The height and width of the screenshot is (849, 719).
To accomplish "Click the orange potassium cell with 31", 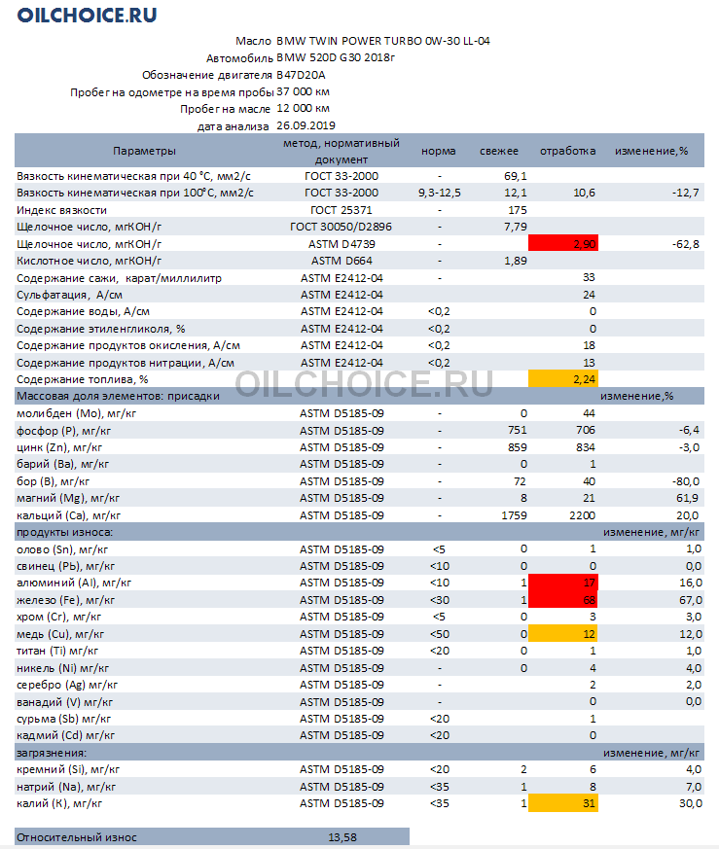I will (x=563, y=803).
